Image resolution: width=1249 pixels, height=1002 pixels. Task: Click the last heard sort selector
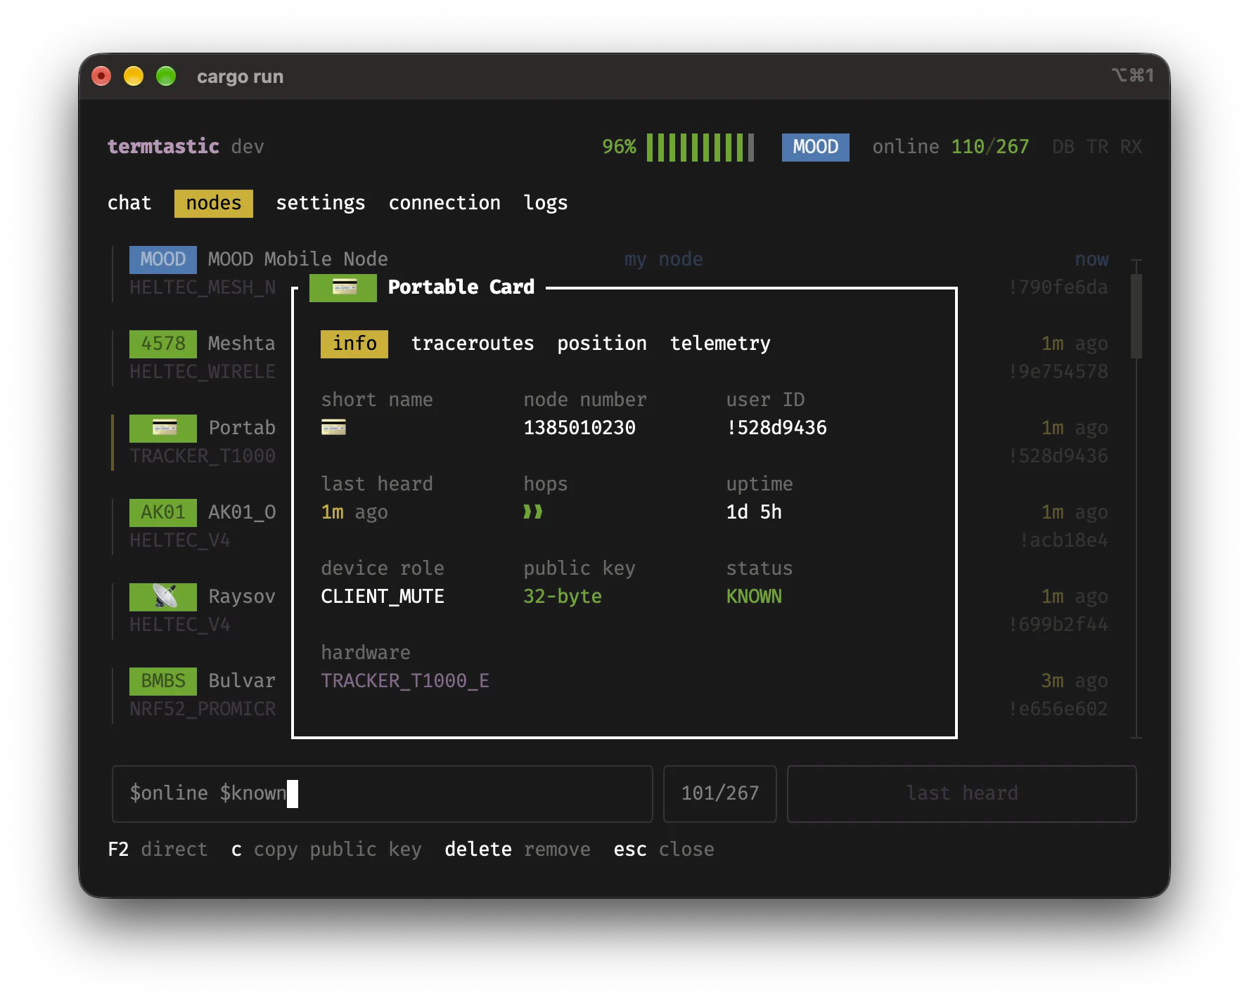click(x=962, y=793)
